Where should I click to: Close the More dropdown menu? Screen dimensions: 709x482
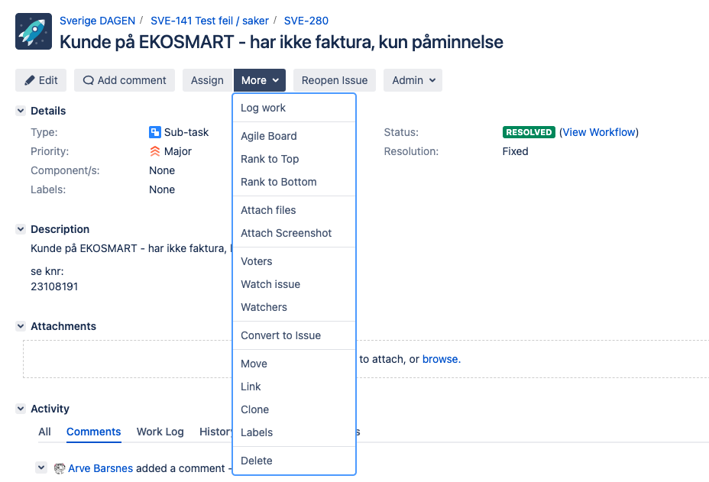pyautogui.click(x=260, y=80)
